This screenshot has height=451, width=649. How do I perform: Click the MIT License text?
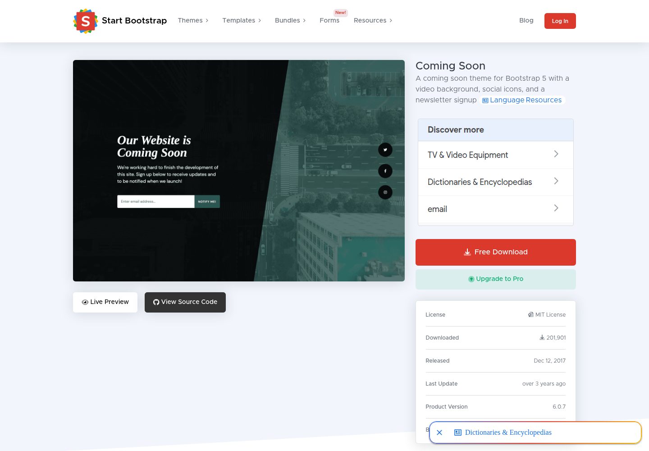click(550, 315)
